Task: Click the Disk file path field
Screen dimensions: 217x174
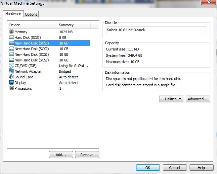Action: (x=156, y=30)
